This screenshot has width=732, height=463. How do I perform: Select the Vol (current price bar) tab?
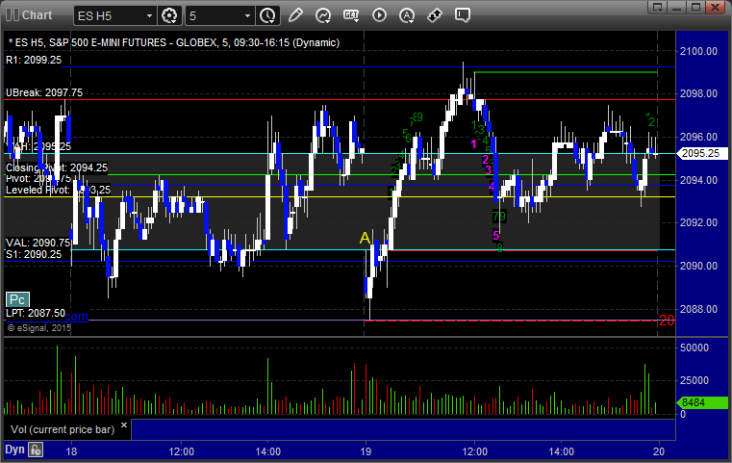click(x=63, y=429)
